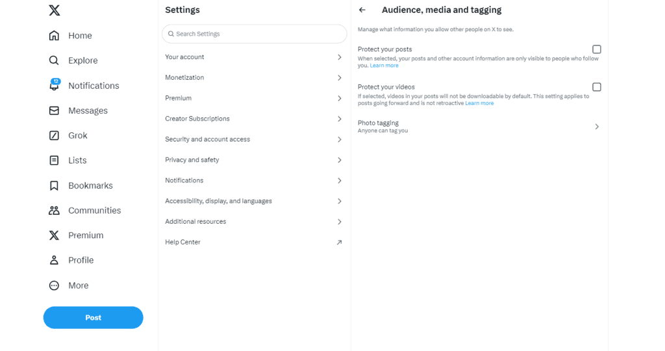
Task: Expand Photo tagging chevron
Action: pos(597,127)
